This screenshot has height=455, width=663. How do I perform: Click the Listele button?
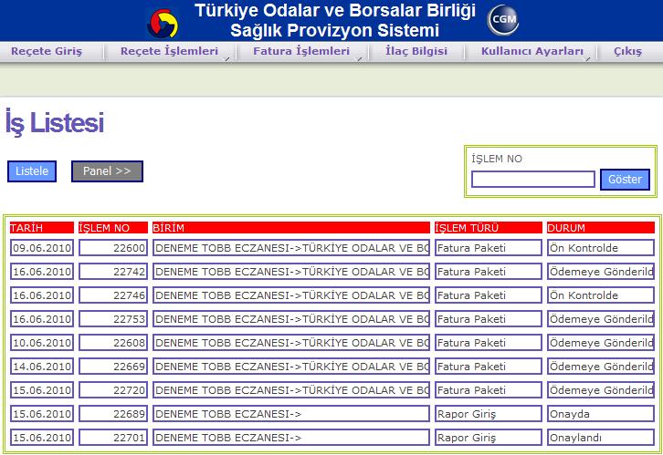tap(32, 171)
